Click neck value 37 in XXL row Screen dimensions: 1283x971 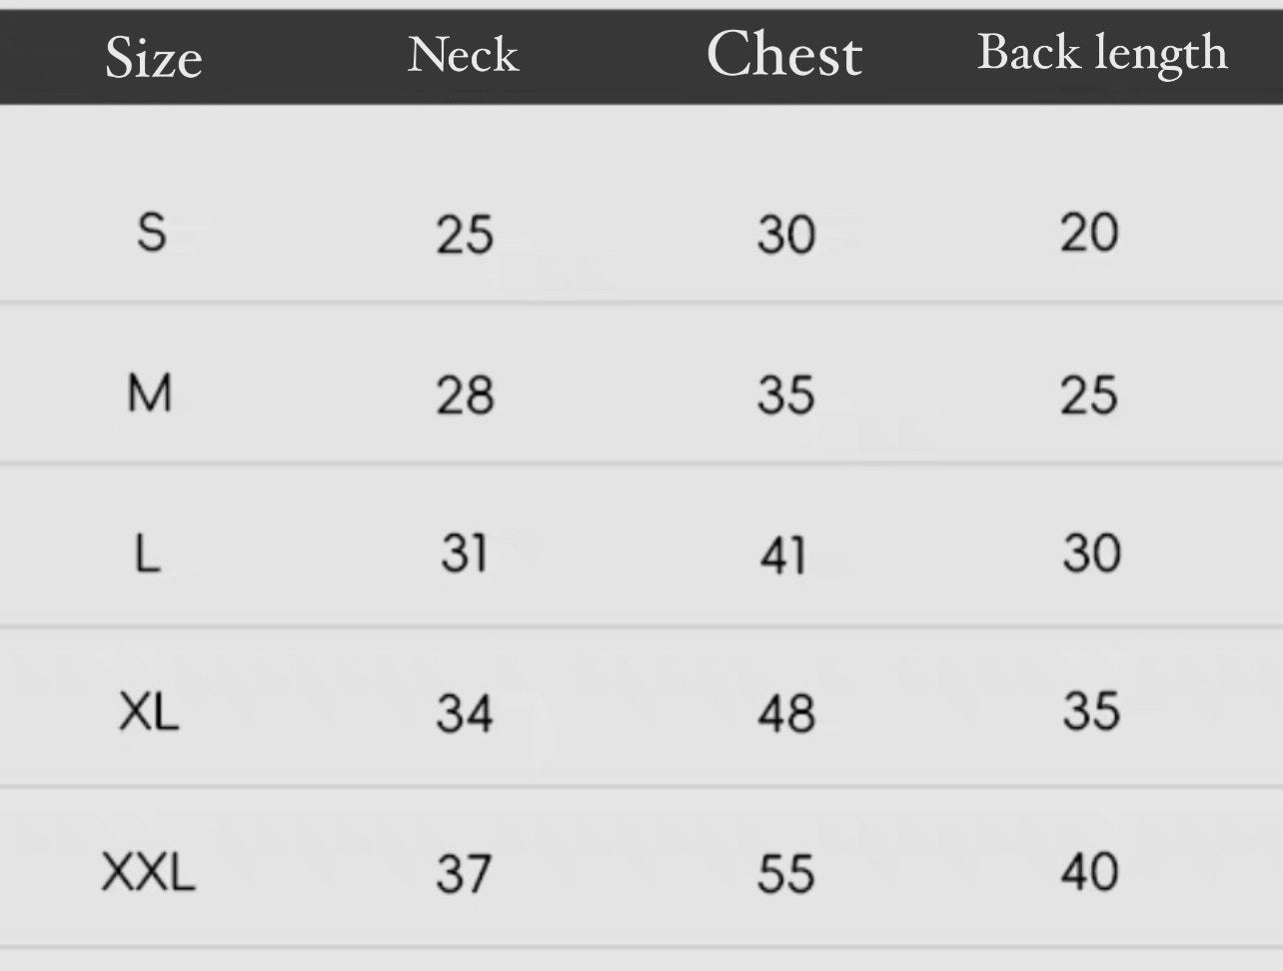point(464,874)
